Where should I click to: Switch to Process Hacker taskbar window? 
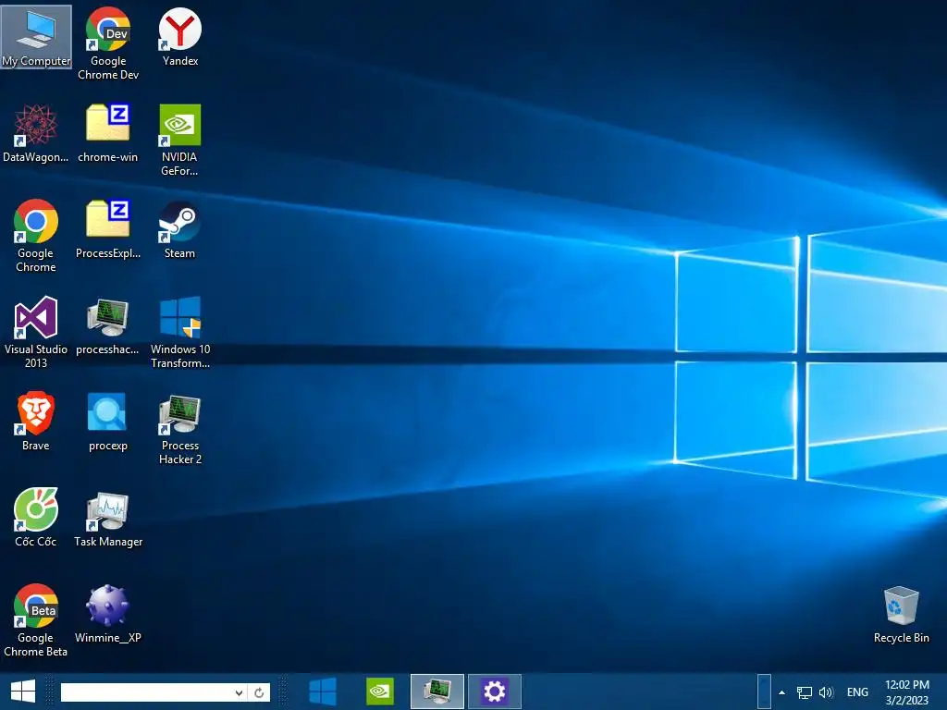(437, 692)
